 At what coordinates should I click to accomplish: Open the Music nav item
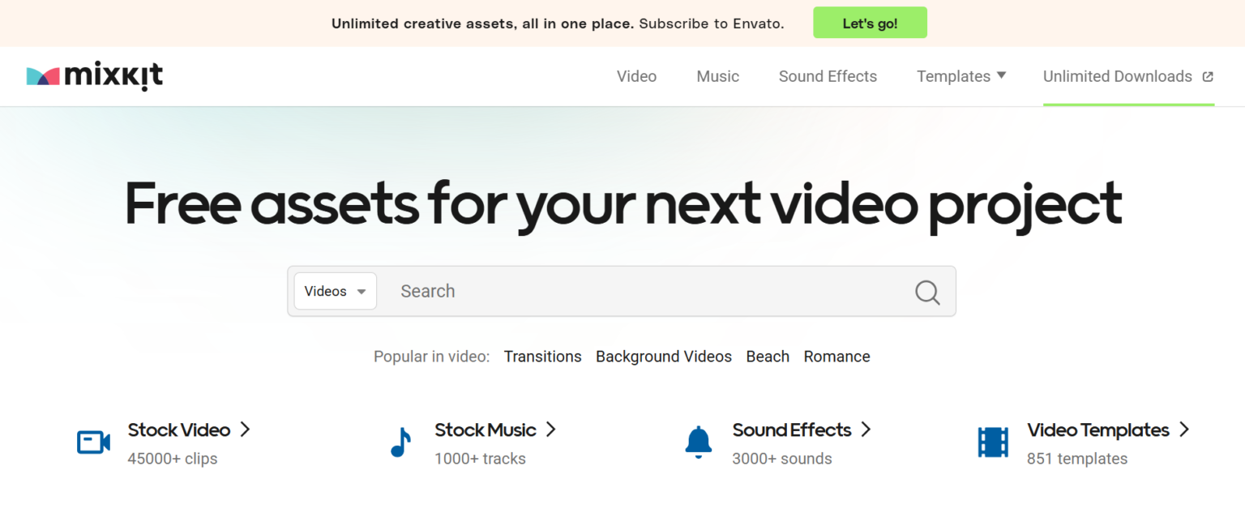(717, 76)
